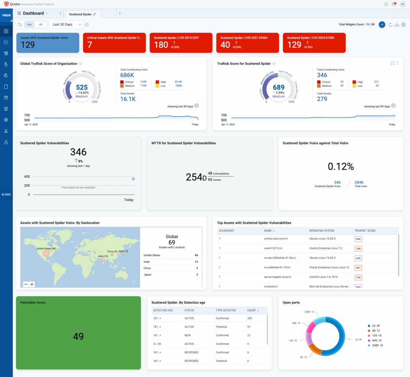410x377 pixels.
Task: Add a new widget with the plus button
Action: (382, 24)
